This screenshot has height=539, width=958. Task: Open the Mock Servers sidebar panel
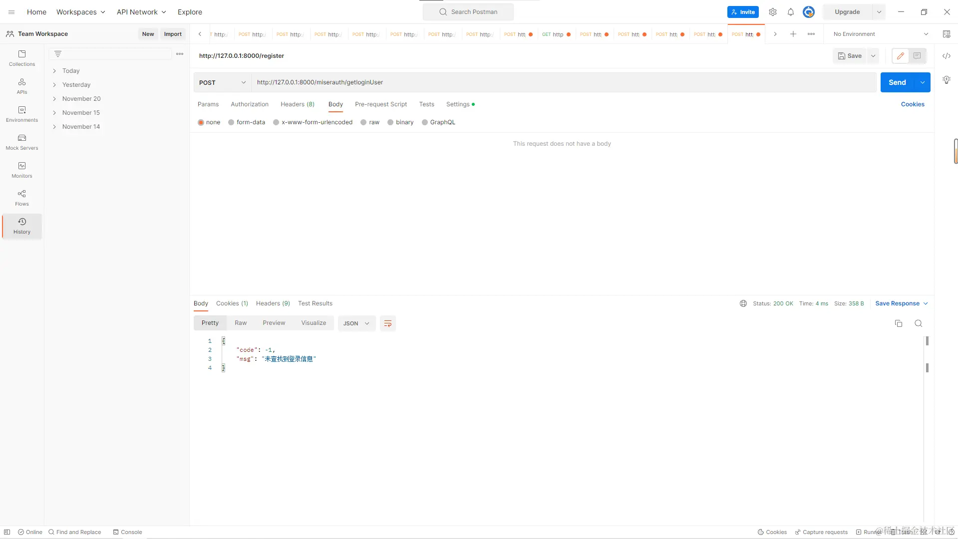(22, 142)
